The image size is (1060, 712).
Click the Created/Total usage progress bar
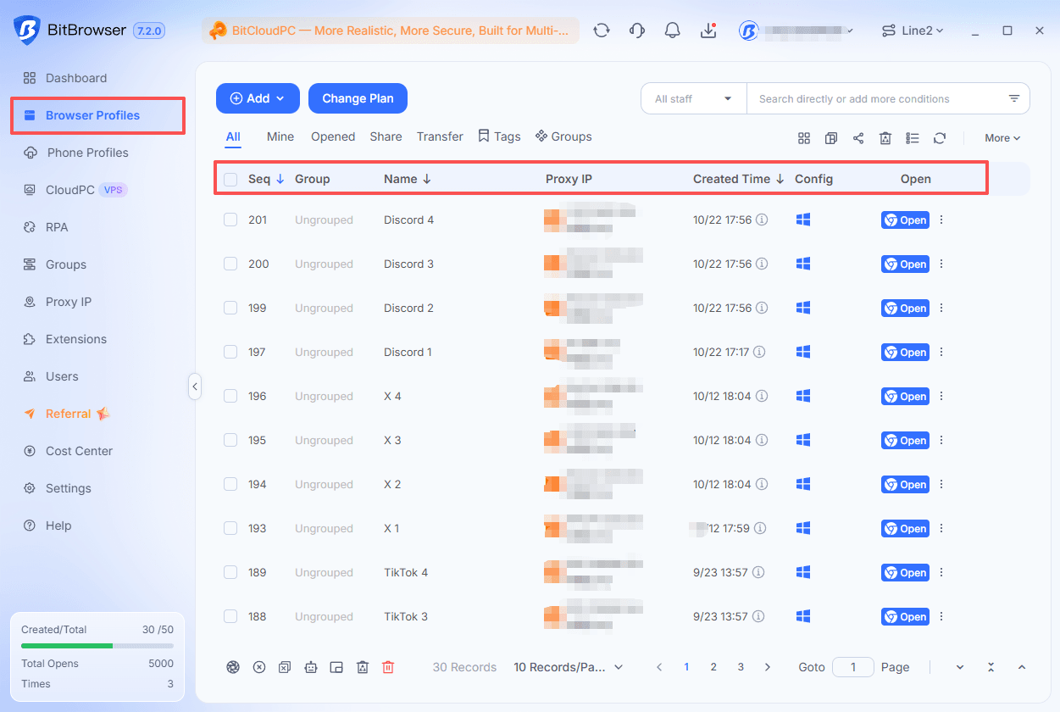[97, 646]
